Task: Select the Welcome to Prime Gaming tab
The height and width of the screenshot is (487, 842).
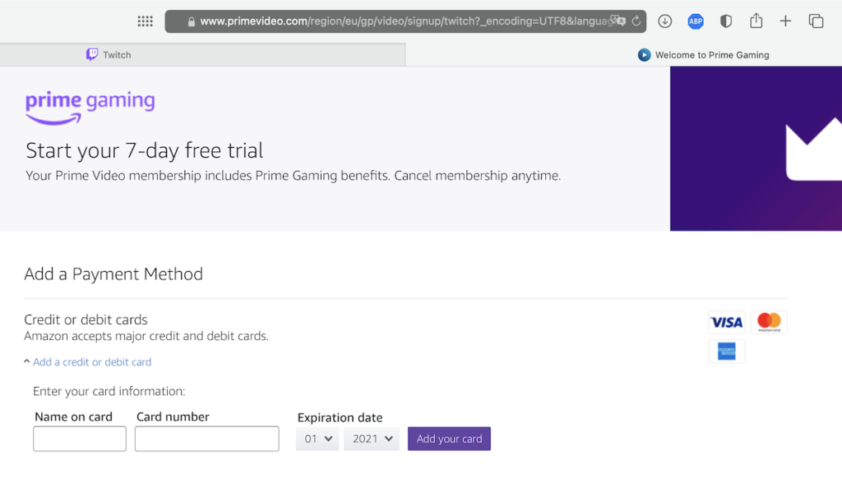Action: (x=704, y=55)
